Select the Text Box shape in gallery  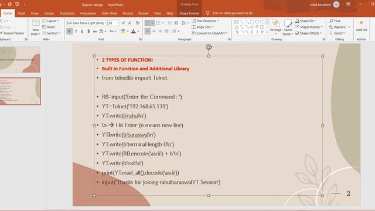click(237, 22)
